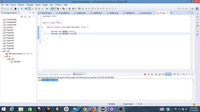Switch to Java perspective icon
The width and height of the screenshot is (200, 112).
(x=197, y=9)
